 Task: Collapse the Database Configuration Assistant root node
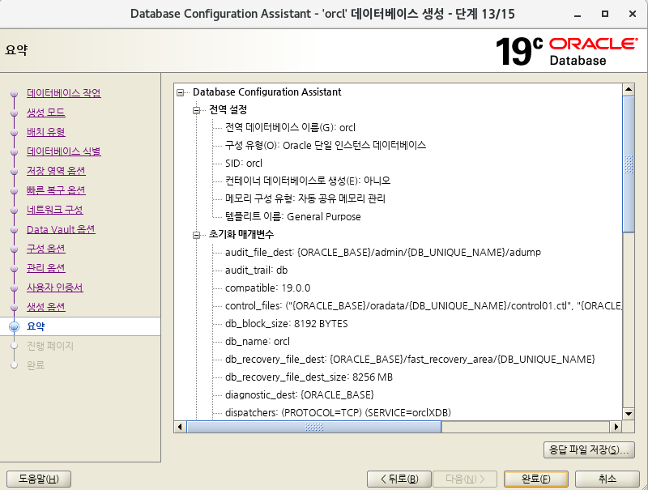(x=180, y=92)
